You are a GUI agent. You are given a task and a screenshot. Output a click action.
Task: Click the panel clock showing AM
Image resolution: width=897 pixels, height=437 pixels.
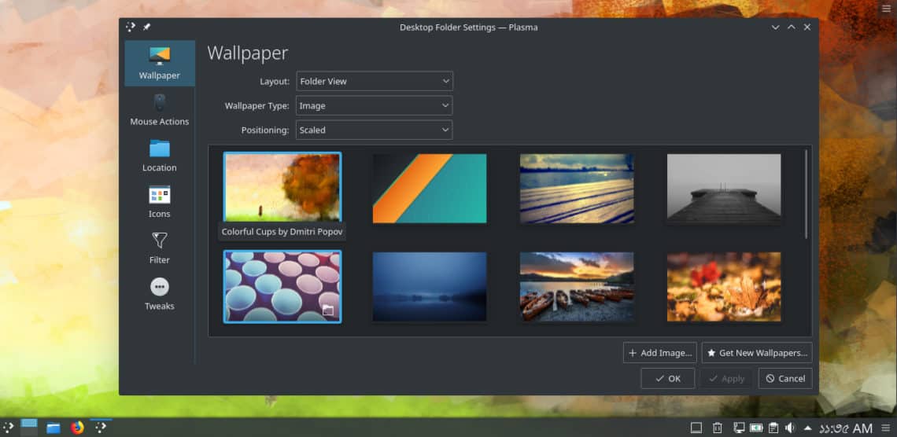[x=846, y=428]
